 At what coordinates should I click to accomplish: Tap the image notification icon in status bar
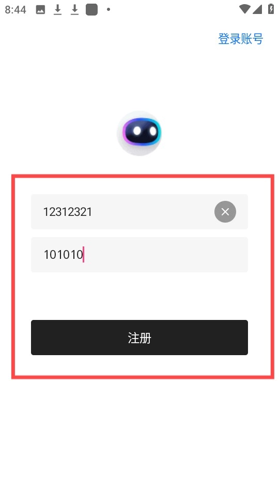click(40, 10)
